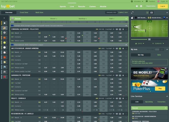Image resolution: width=169 pixels, height=122 pixels.
Task: Click the HT marker on match timeline
Action: pos(149,39)
